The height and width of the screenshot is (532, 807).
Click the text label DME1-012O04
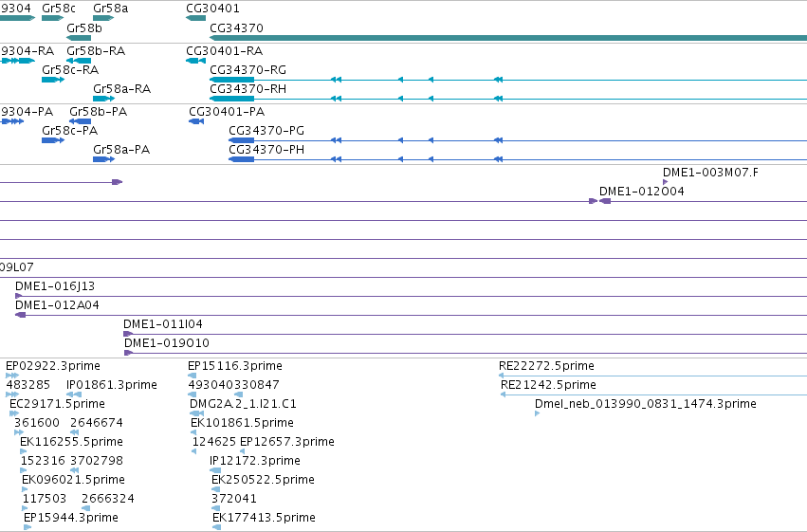pos(642,191)
